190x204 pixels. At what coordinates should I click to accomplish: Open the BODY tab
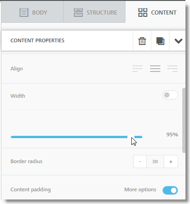32,12
